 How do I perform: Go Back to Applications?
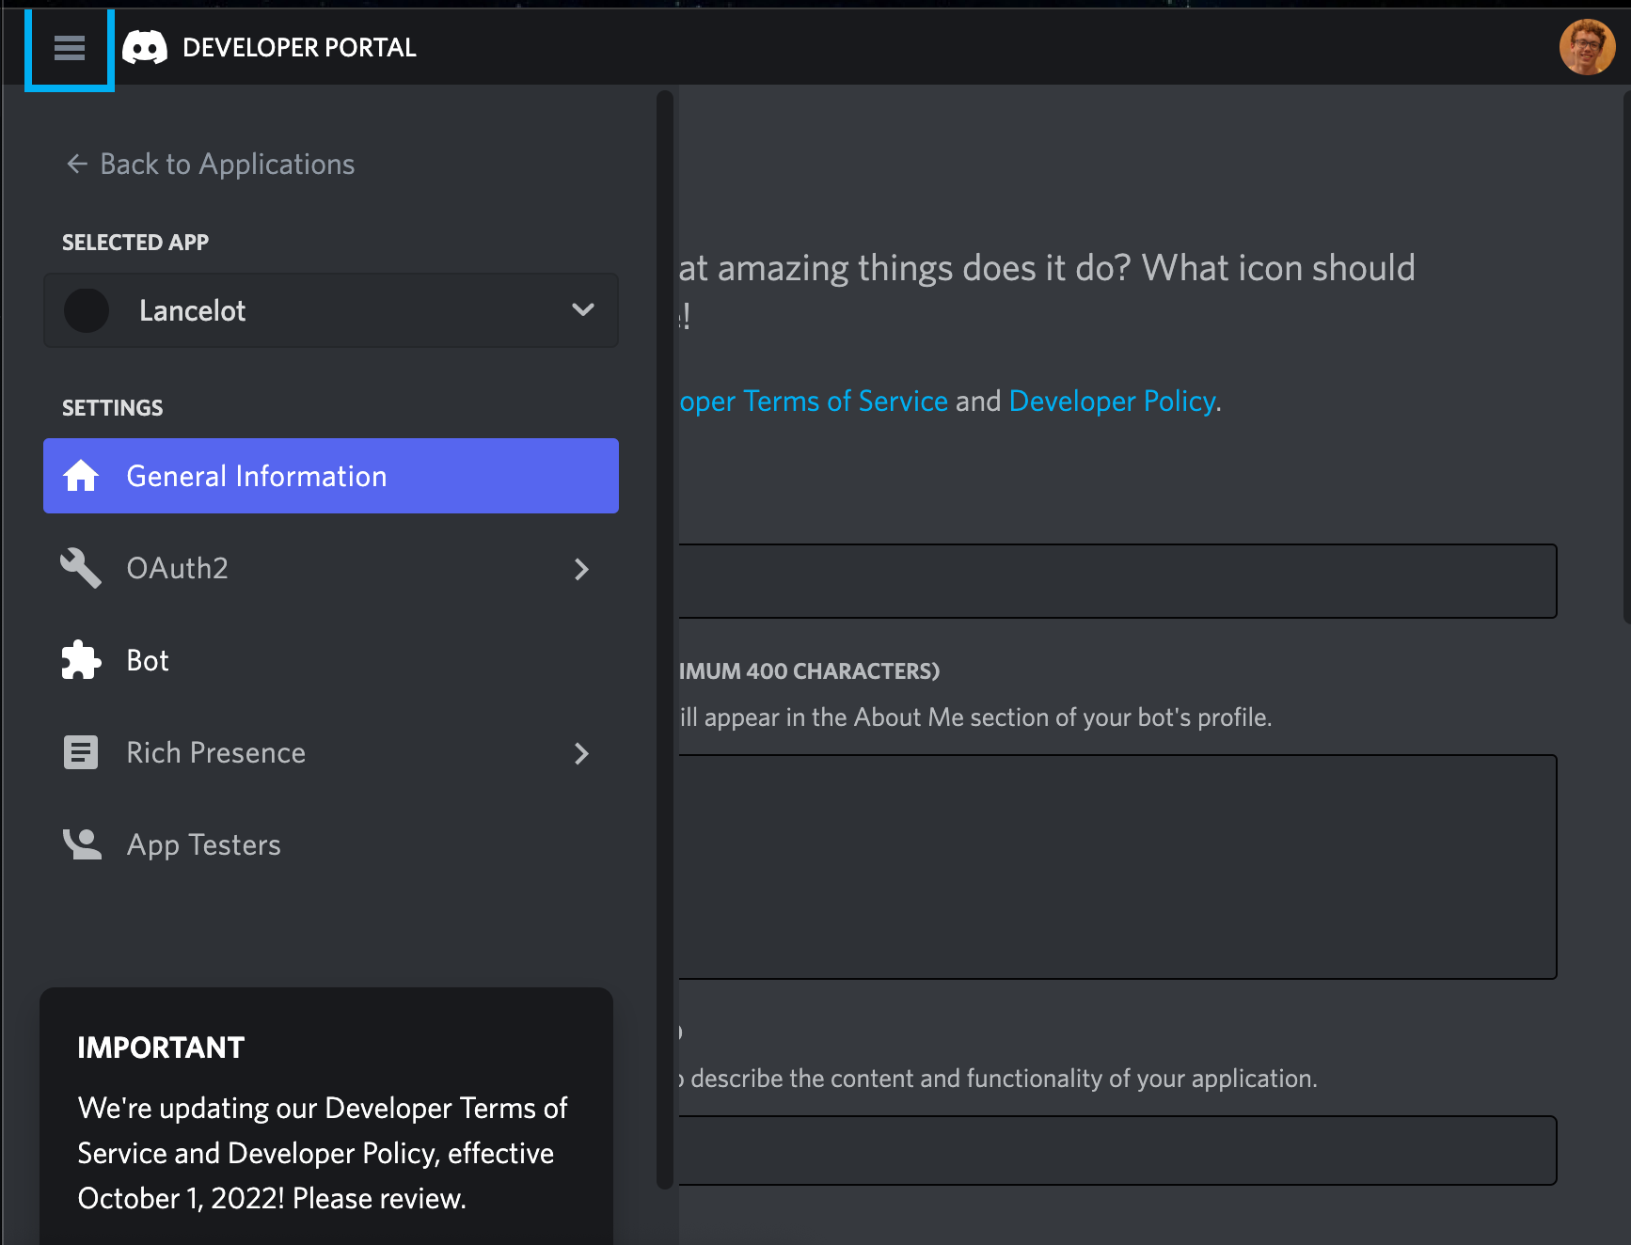pos(211,164)
